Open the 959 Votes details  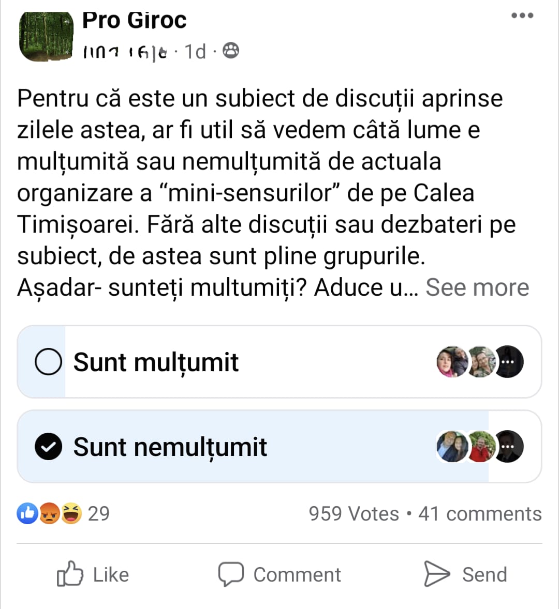354,514
